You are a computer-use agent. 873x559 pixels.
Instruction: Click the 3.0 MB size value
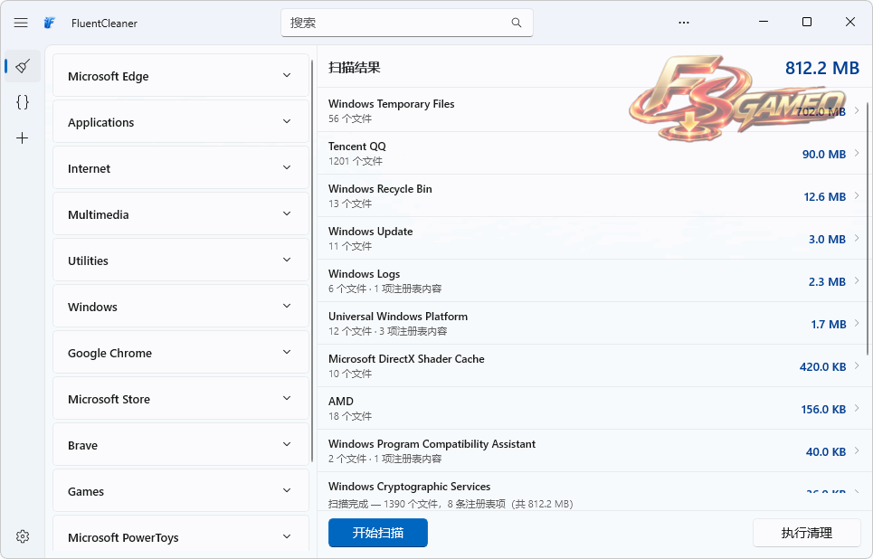[827, 240]
